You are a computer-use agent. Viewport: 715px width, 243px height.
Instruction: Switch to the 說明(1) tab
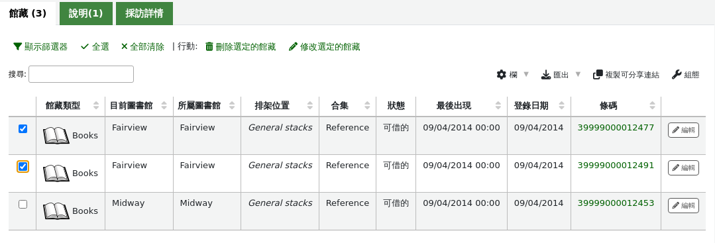point(85,14)
